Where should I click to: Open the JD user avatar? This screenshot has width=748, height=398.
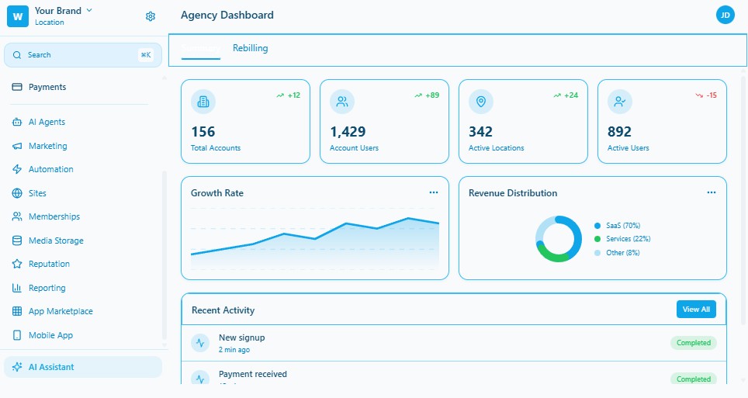click(x=725, y=16)
